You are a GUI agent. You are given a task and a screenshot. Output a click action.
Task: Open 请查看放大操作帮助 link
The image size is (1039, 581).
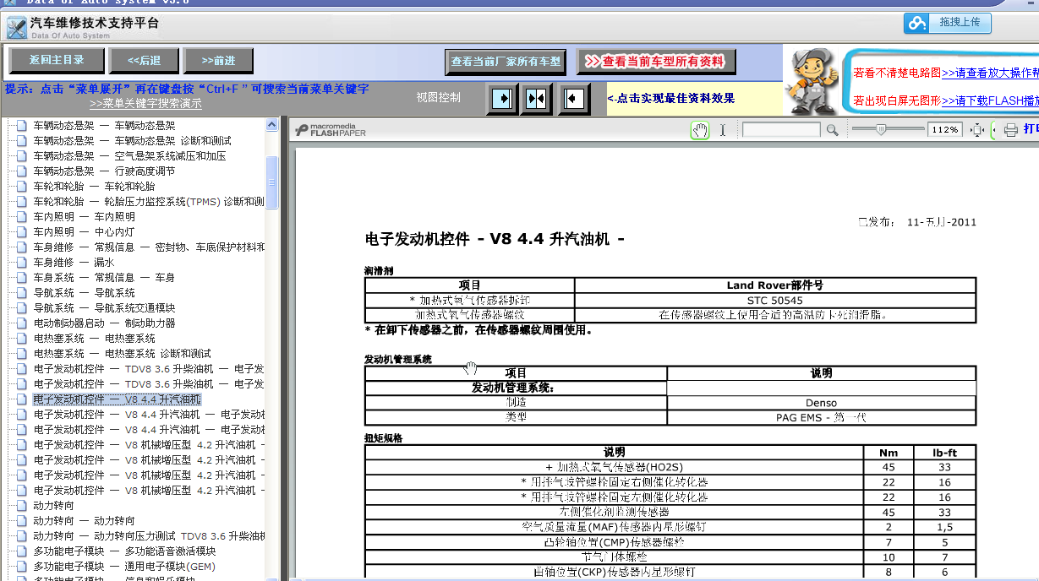point(990,73)
